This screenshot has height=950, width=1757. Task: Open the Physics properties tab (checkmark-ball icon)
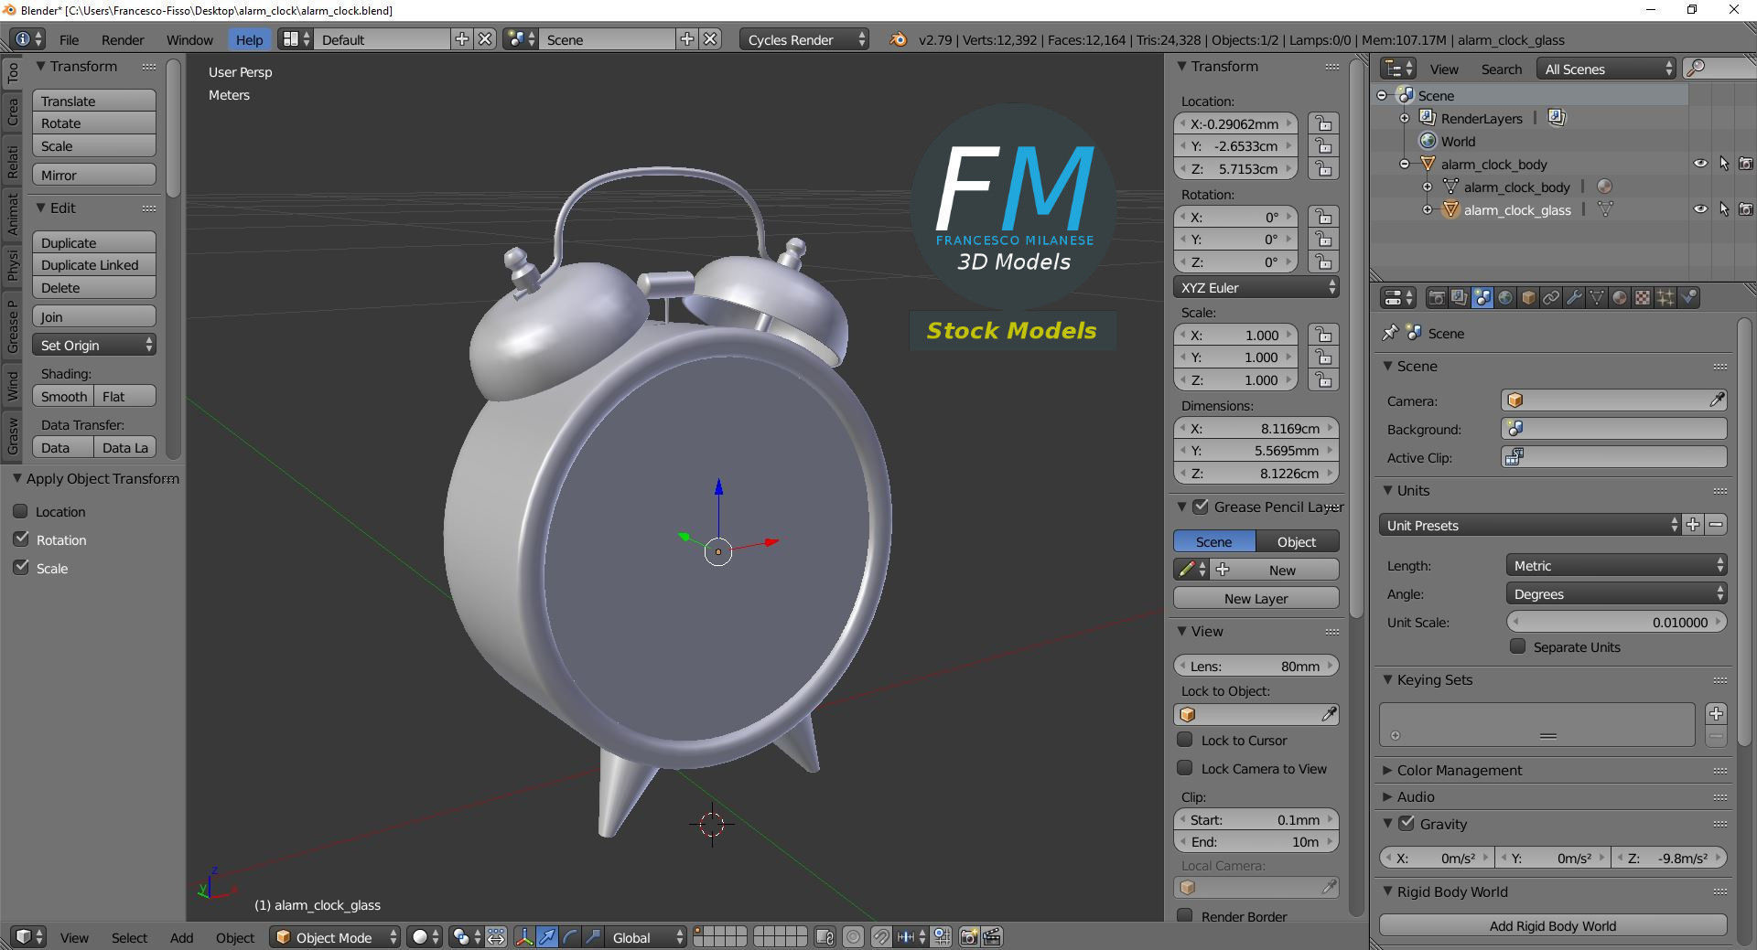click(1689, 298)
